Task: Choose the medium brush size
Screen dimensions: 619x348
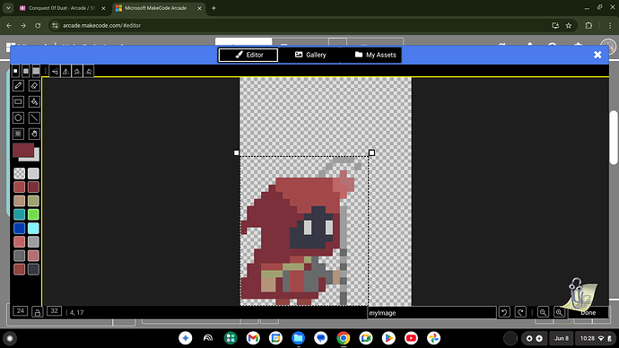Action: 26,71
